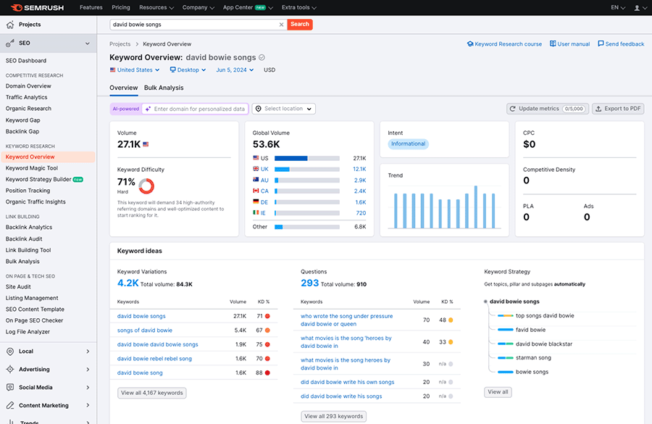Open the Select location dropdown
This screenshot has width=652, height=424.
[283, 109]
